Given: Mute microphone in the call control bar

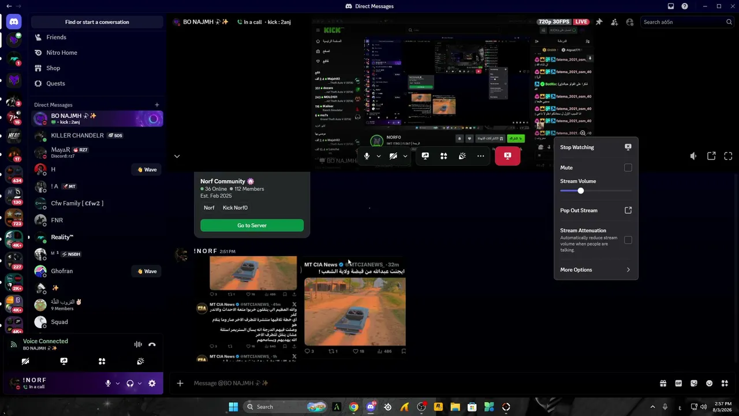Looking at the screenshot, I should click(367, 156).
